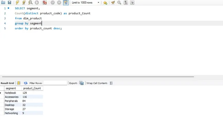Refresh results with blue arrows icon
The image size is (223, 125).
click(x=26, y=83)
